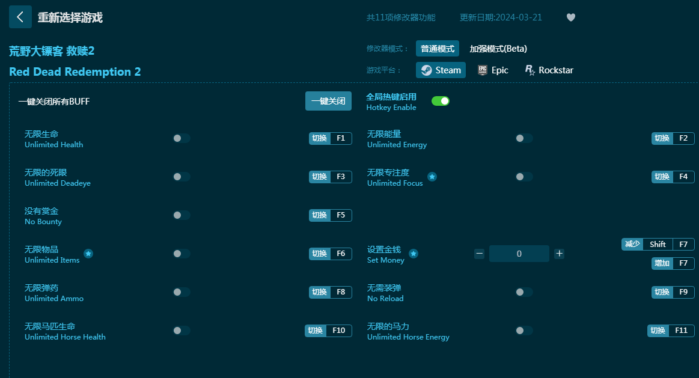Viewport: 699px width, 378px height.
Task: Enable Unlimited Items toggle
Action: pos(182,254)
